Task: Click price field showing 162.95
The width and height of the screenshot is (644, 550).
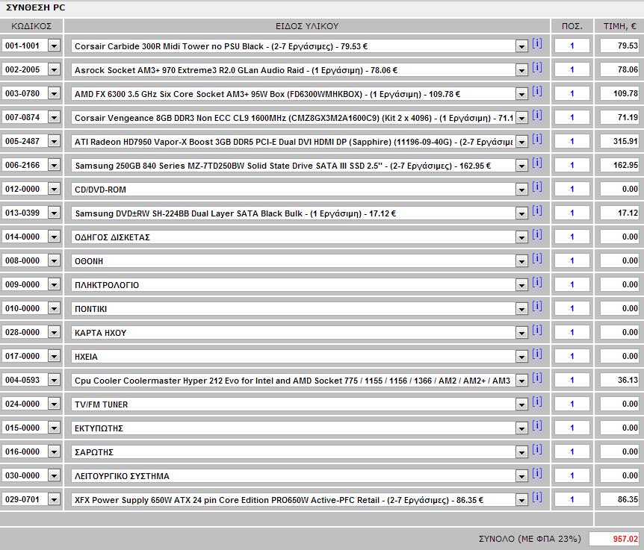Action: click(x=620, y=165)
